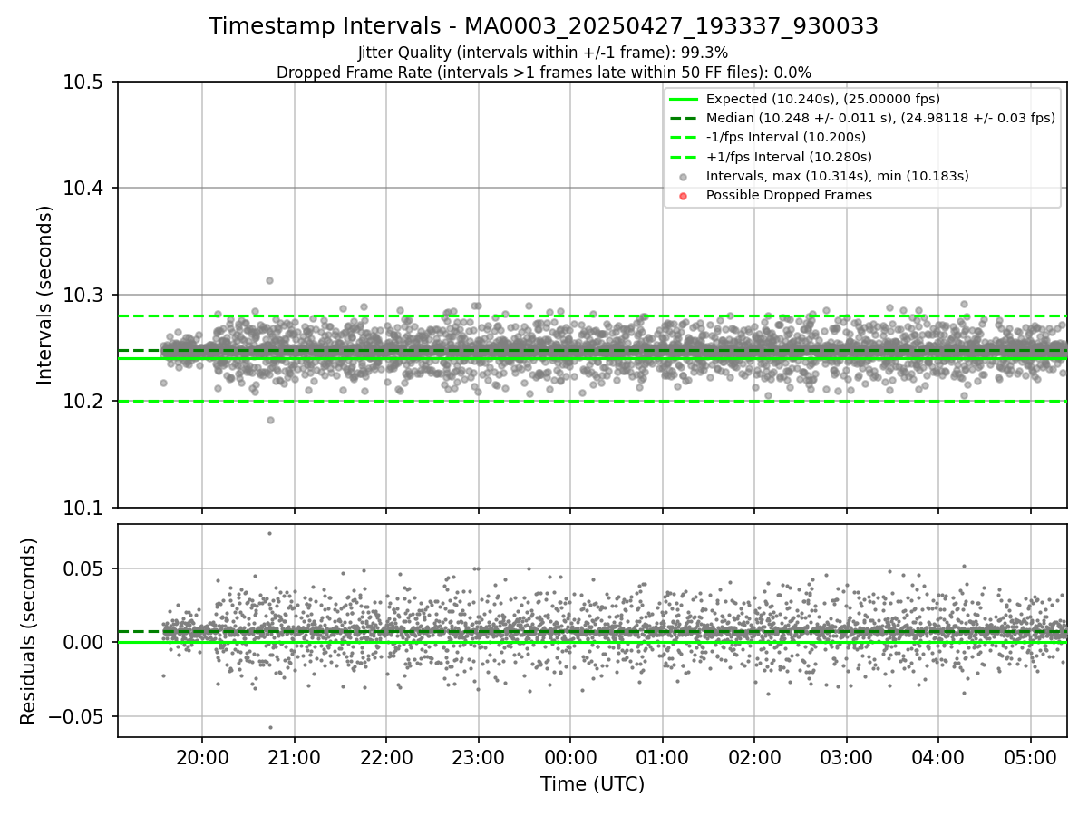The width and height of the screenshot is (1088, 816).
Task: Select the Dropped Frame Rate 0.0% subtitle
Action: 543,73
